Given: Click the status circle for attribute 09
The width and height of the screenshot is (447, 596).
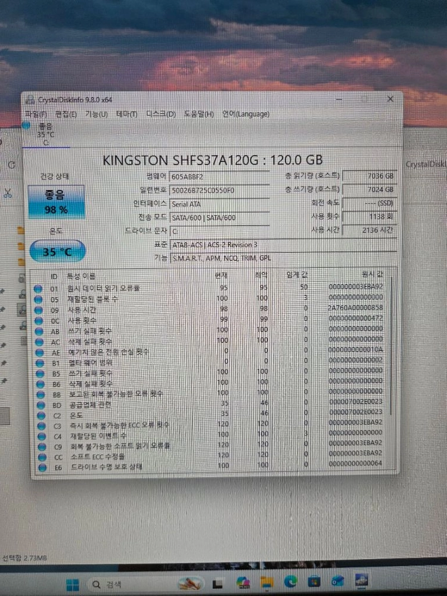Looking at the screenshot, I should [39, 310].
